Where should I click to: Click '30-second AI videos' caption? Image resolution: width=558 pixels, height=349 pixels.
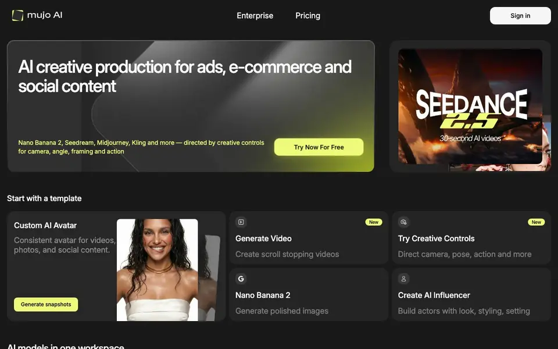470,138
